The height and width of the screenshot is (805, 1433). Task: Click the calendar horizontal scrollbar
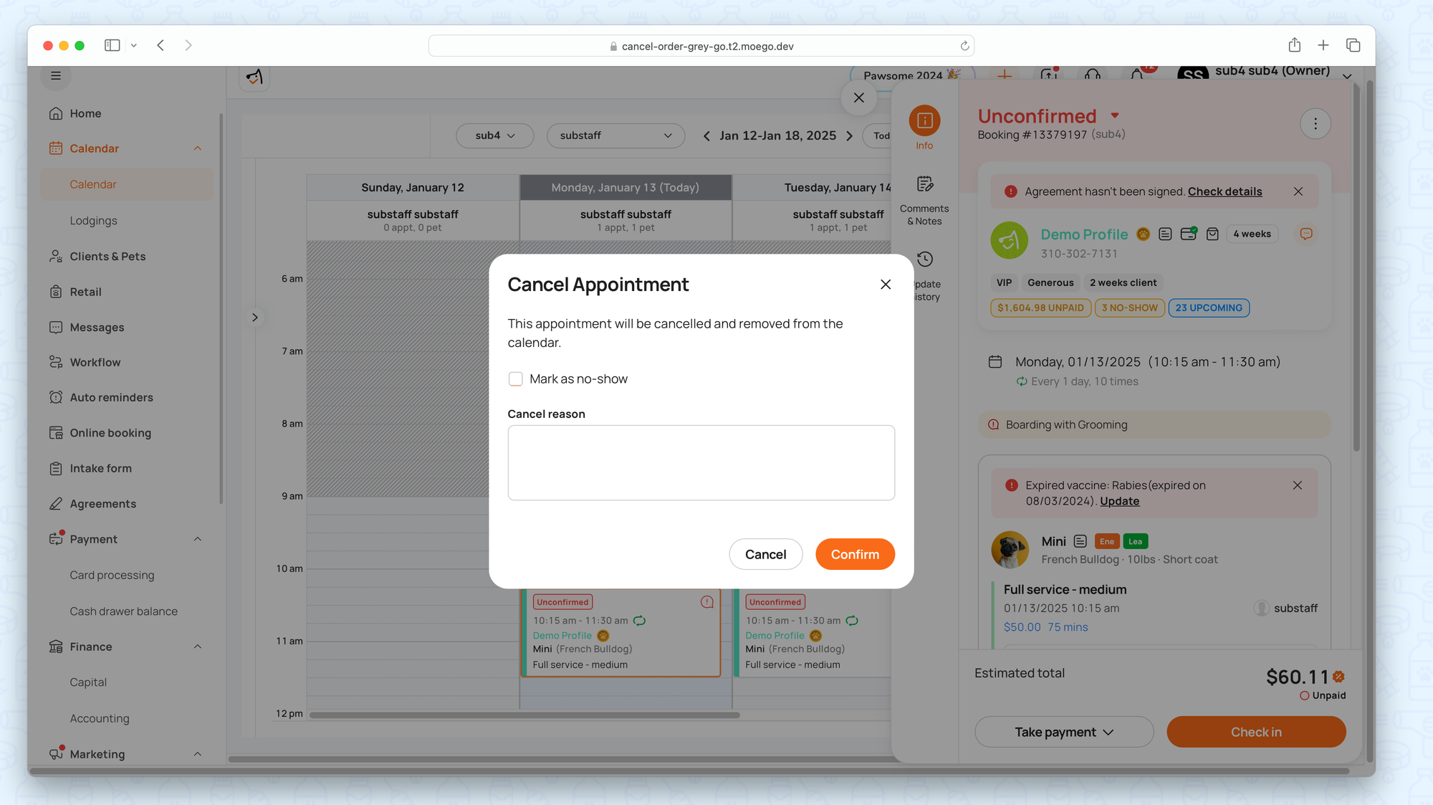tap(524, 715)
